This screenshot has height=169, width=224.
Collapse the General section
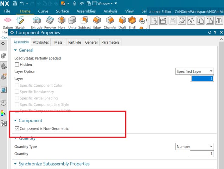tap(15, 50)
